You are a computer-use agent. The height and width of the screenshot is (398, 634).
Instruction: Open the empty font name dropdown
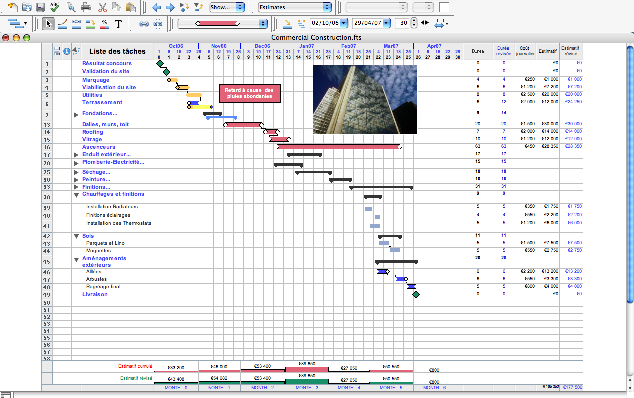click(x=376, y=7)
